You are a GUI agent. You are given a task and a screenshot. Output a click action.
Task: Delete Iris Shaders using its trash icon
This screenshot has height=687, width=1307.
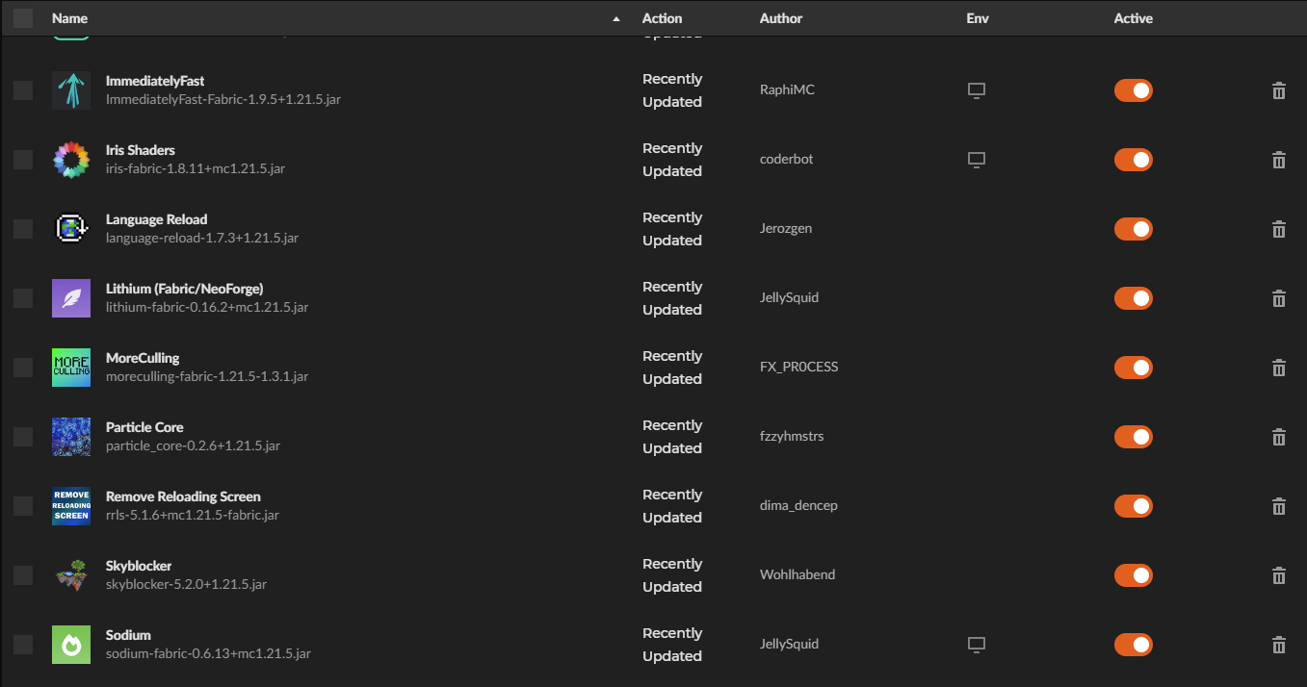point(1279,160)
